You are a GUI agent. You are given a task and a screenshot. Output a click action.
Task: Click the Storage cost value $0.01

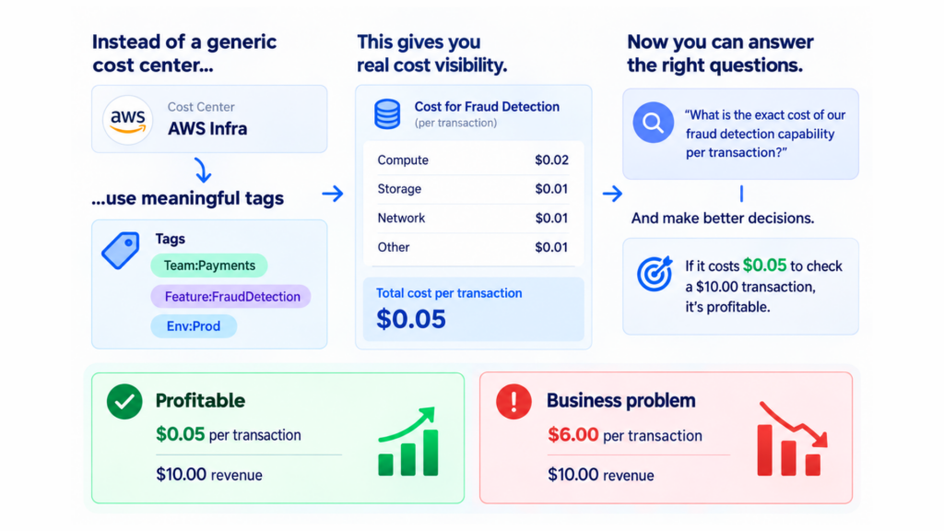click(x=551, y=189)
